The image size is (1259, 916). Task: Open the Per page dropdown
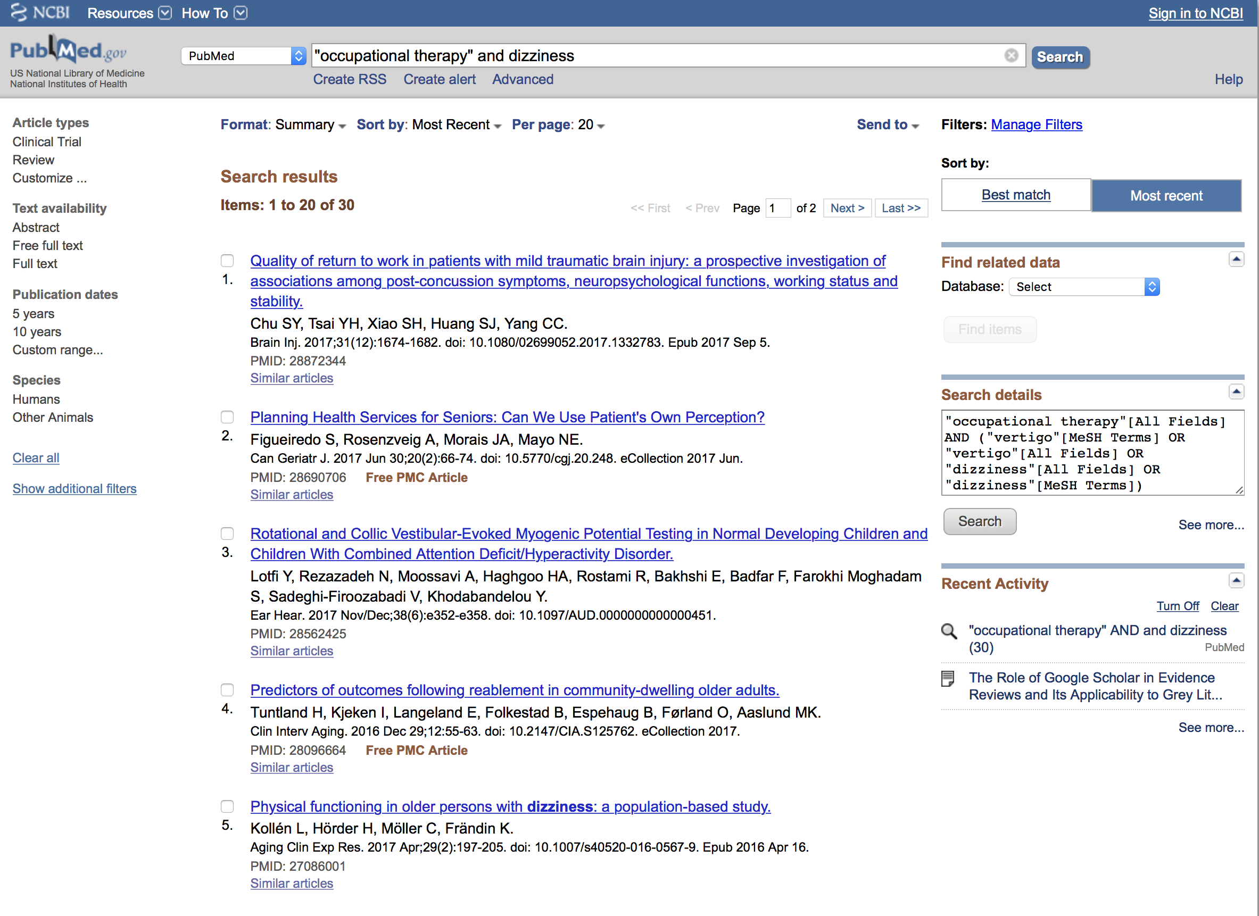[x=558, y=125]
